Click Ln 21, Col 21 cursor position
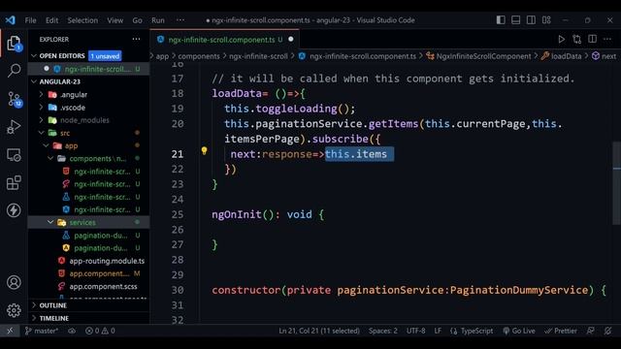Screen dimensions: 621x349 point(319,331)
